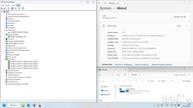Image resolution: width=193 pixels, height=108 pixels.
Task: Close the This PC tab in File Explorer
Action: (125, 70)
